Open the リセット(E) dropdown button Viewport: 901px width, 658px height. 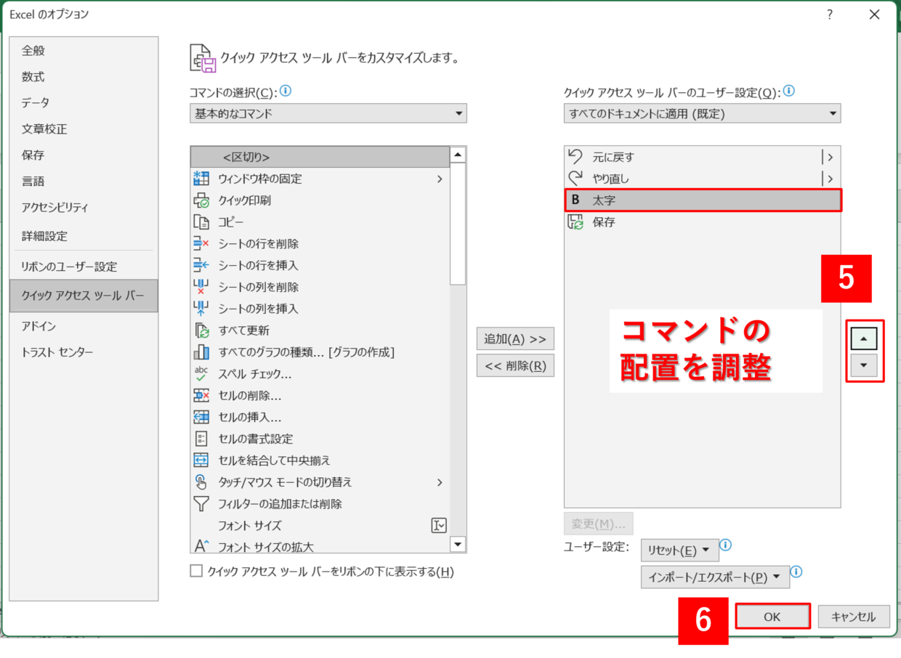(679, 551)
